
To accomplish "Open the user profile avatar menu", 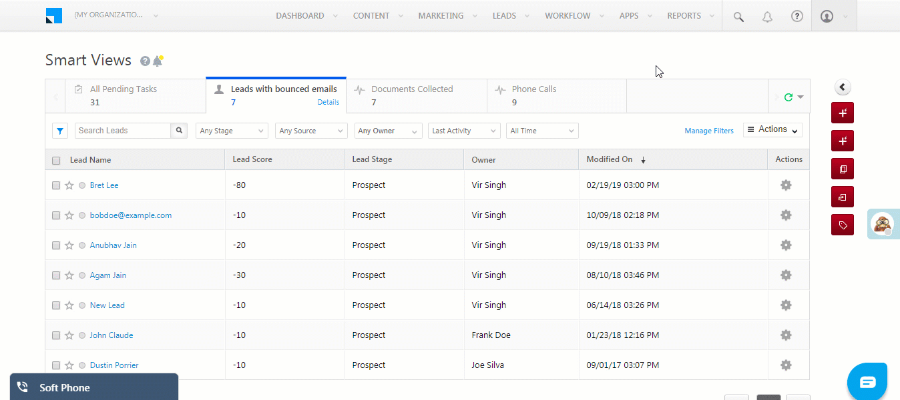I will (x=827, y=16).
